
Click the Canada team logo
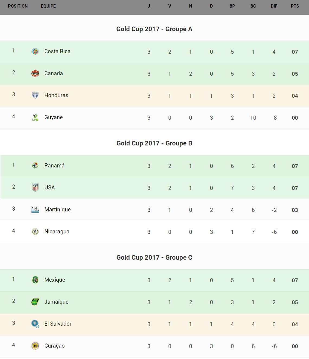click(x=35, y=73)
